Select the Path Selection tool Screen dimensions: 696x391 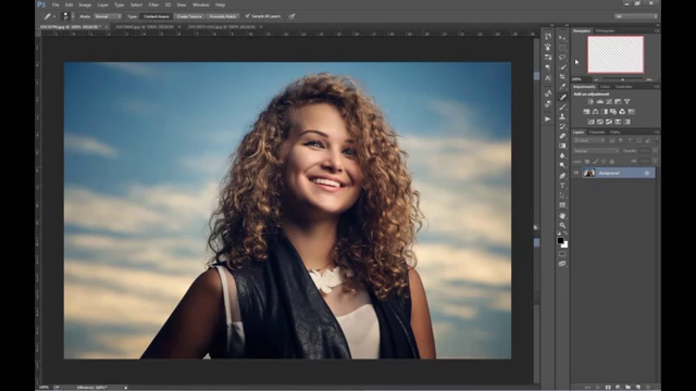(x=563, y=195)
